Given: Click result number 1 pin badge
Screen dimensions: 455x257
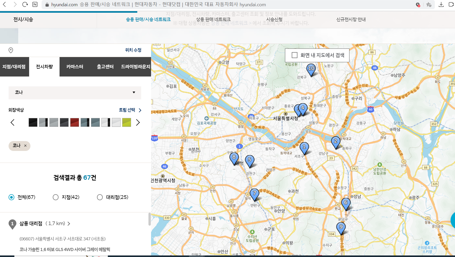Looking at the screenshot, I should point(12,224).
